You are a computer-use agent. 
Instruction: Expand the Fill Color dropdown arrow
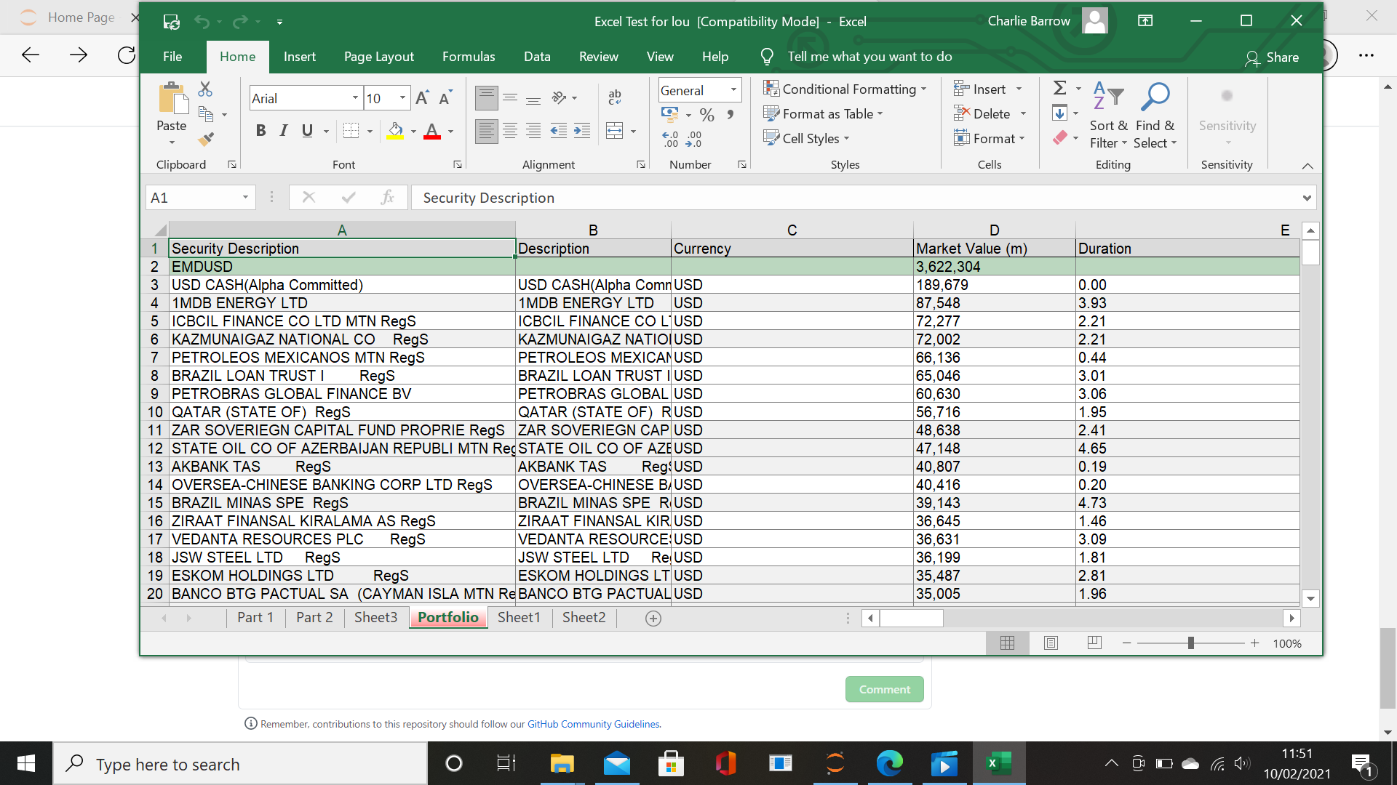point(413,132)
